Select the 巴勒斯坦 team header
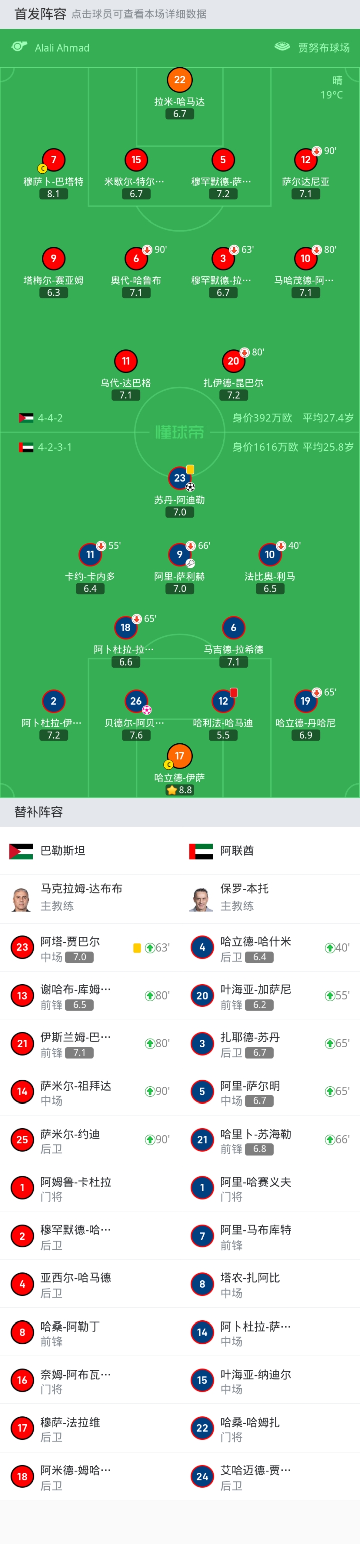The image size is (360, 1544). coord(63,851)
